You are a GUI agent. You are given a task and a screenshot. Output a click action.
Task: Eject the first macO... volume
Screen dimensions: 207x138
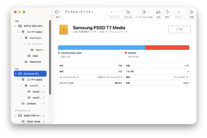click(x=44, y=92)
